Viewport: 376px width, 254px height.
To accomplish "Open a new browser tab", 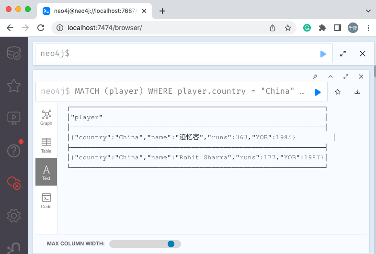I will [x=162, y=11].
